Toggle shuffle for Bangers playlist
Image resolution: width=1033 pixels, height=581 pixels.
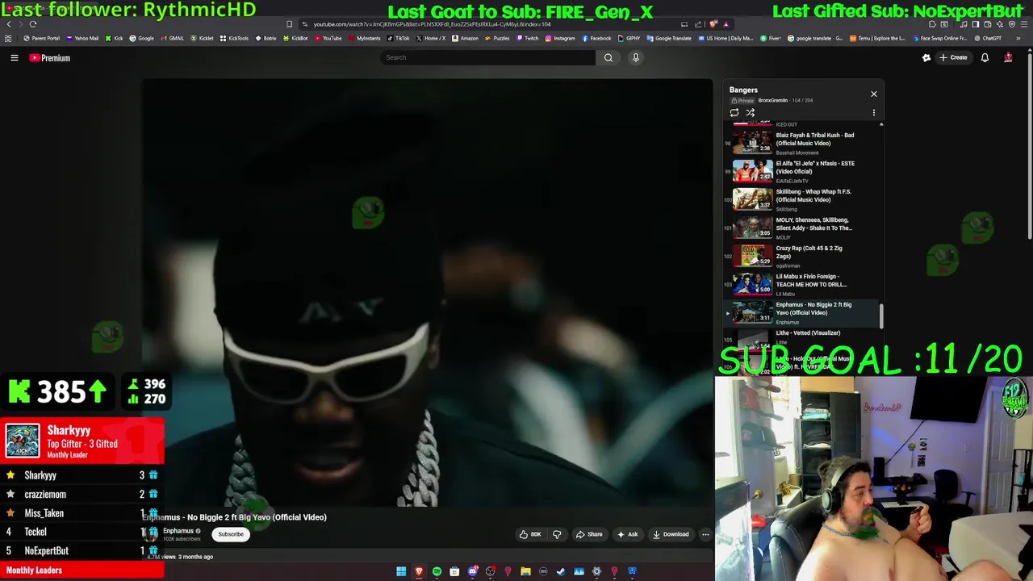pyautogui.click(x=750, y=113)
